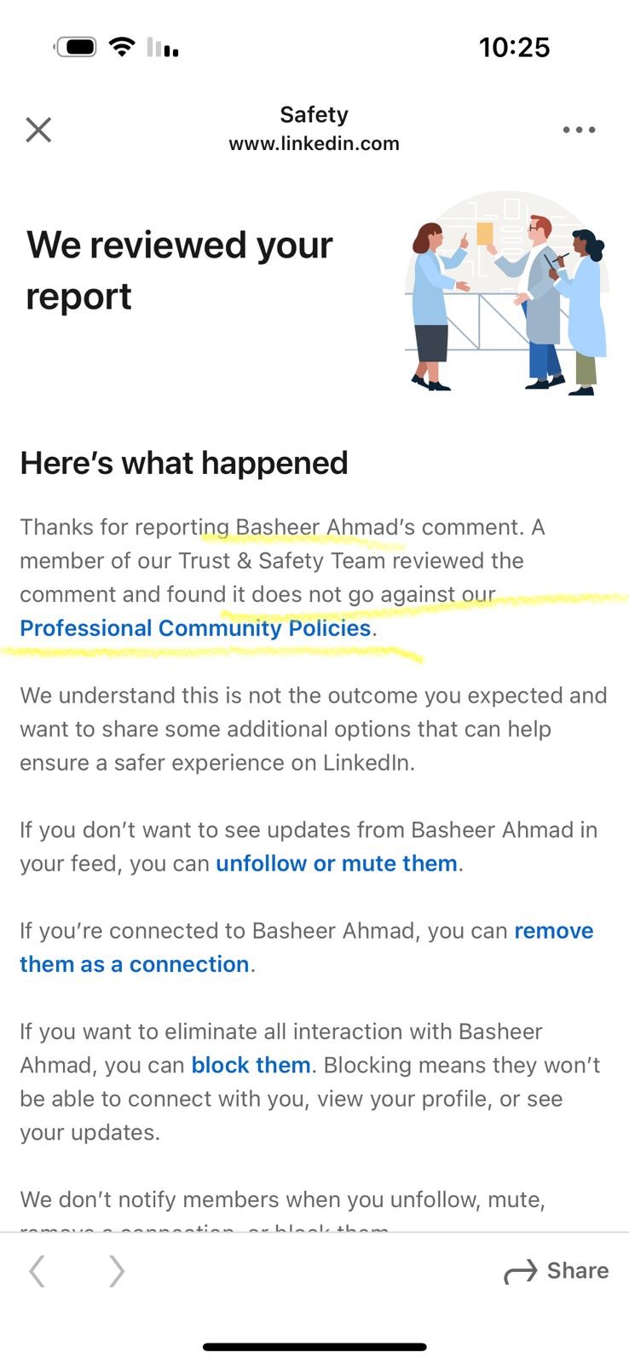Image resolution: width=629 pixels, height=1364 pixels.
Task: Open Professional Community Policies link
Action: (x=195, y=628)
